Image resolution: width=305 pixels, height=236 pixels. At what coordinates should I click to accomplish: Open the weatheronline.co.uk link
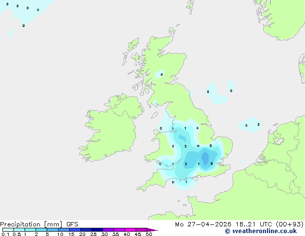(x=261, y=231)
